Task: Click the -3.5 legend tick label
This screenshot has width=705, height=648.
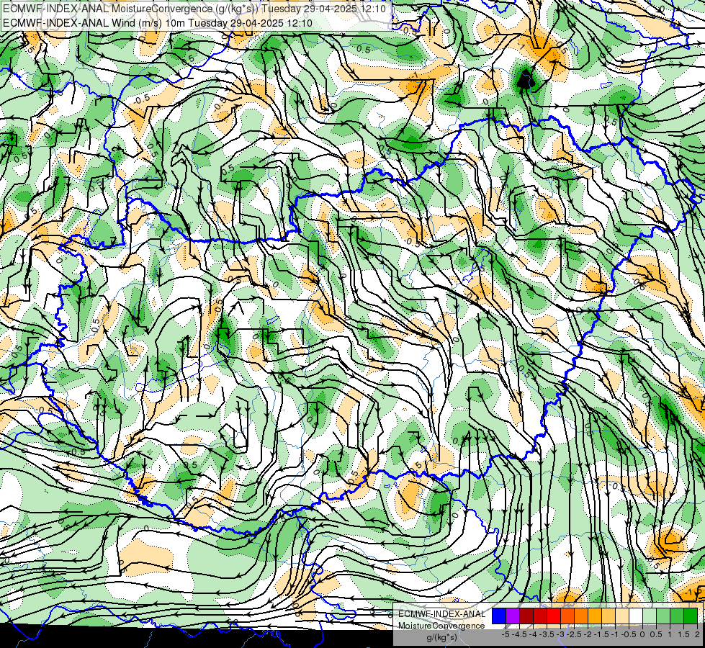Action: (x=547, y=634)
